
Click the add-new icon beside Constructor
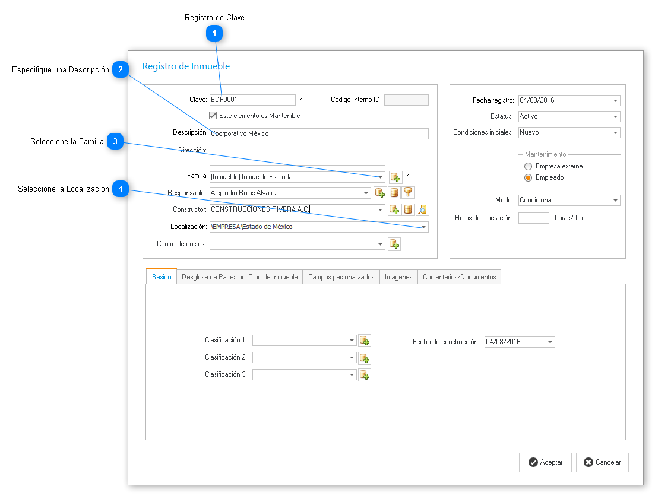[x=394, y=209]
